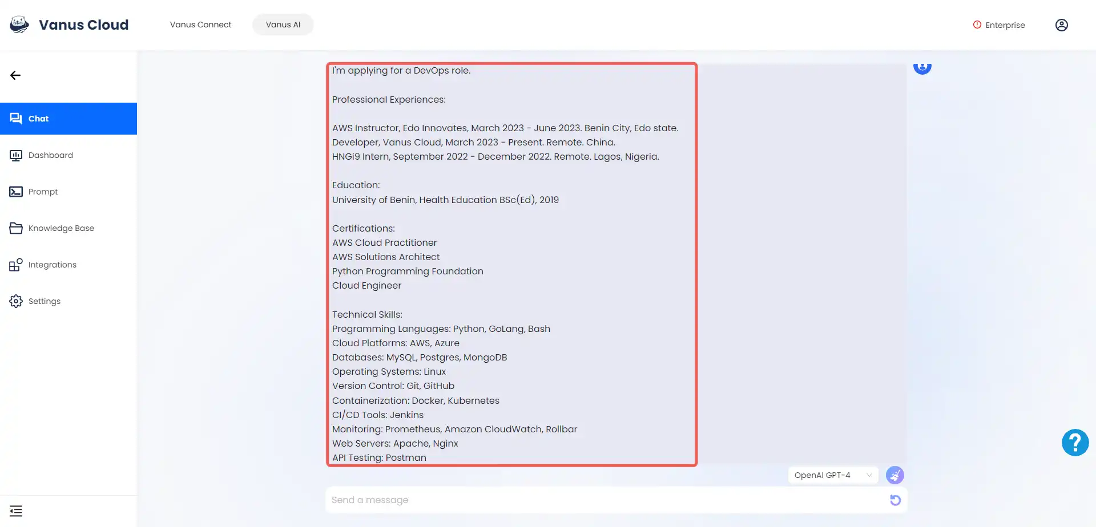The image size is (1096, 527).
Task: Open the OpenAI GPT-4 model dropdown
Action: [x=833, y=475]
